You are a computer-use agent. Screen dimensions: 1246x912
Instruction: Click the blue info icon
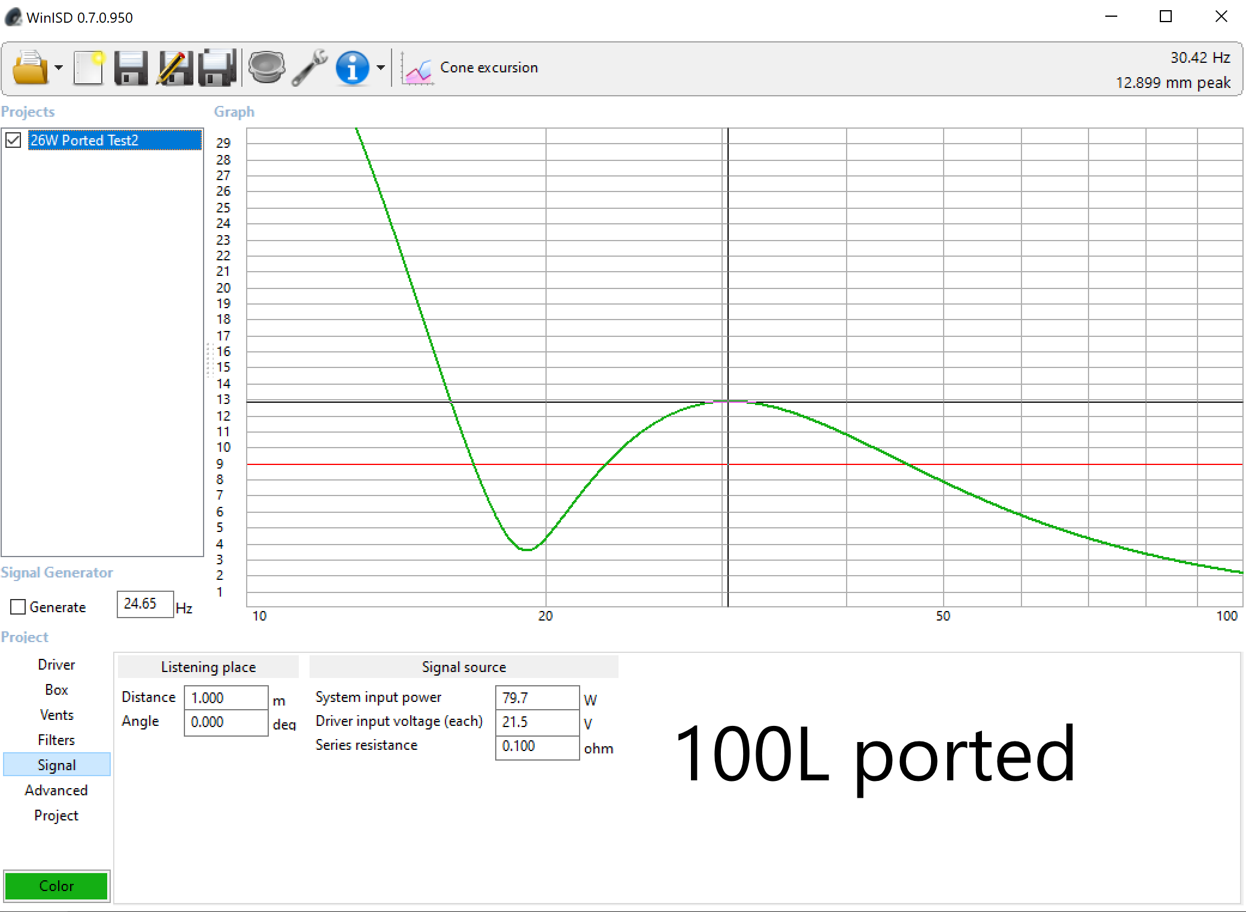353,68
